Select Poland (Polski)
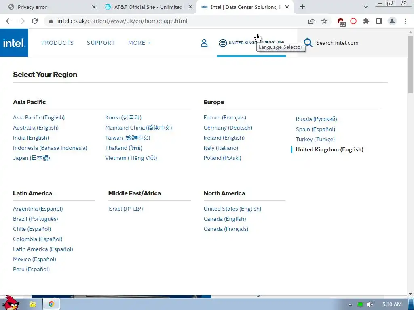This screenshot has height=310, width=414. click(x=222, y=158)
